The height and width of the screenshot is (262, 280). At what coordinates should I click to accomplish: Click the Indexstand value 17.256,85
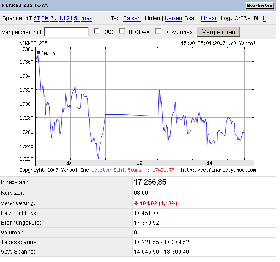(x=150, y=182)
